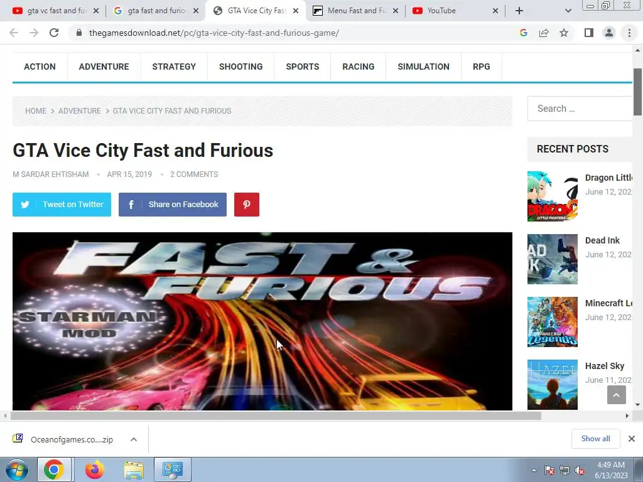Click the APR 15, 2019 date
Image resolution: width=643 pixels, height=482 pixels.
tap(129, 174)
